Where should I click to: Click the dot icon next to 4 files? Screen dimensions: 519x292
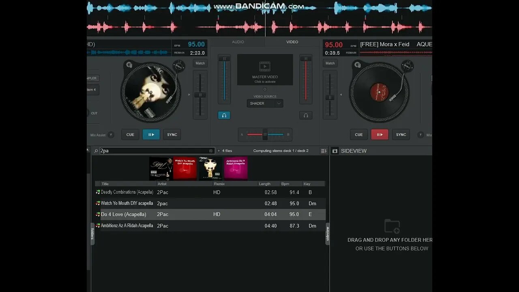point(219,151)
